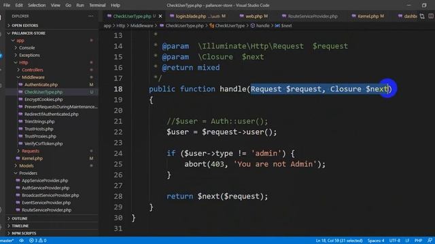Click the Http breadcrumb segment

coord(121,26)
